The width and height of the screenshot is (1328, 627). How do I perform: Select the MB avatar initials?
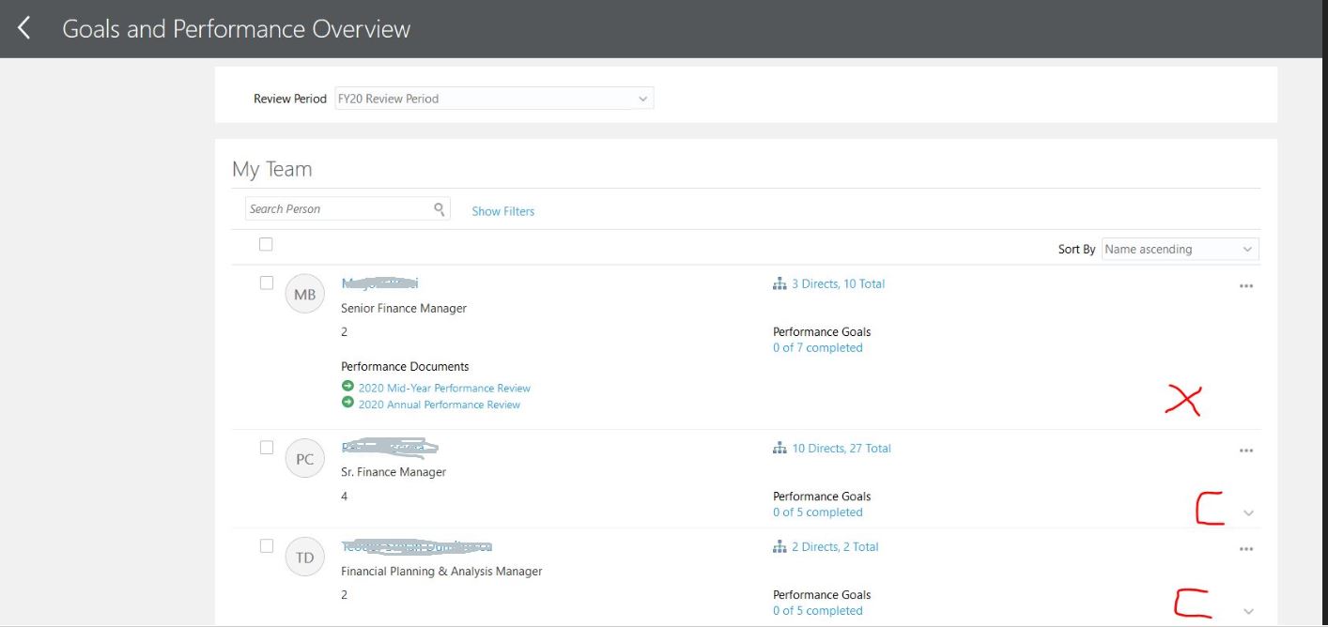(303, 293)
